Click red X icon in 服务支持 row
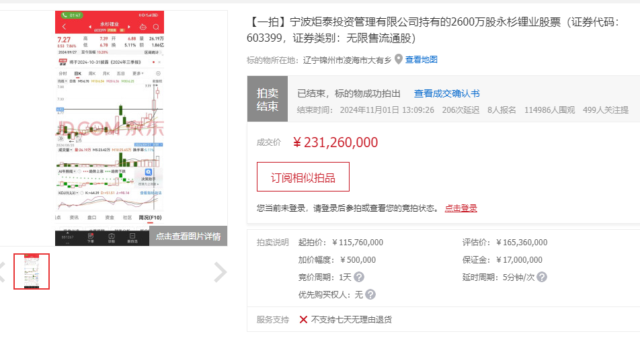Image resolution: width=640 pixels, height=340 pixels. click(x=303, y=320)
